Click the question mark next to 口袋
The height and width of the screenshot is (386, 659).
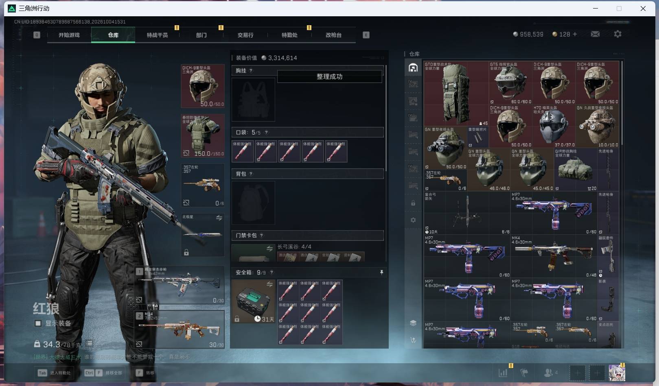266,133
